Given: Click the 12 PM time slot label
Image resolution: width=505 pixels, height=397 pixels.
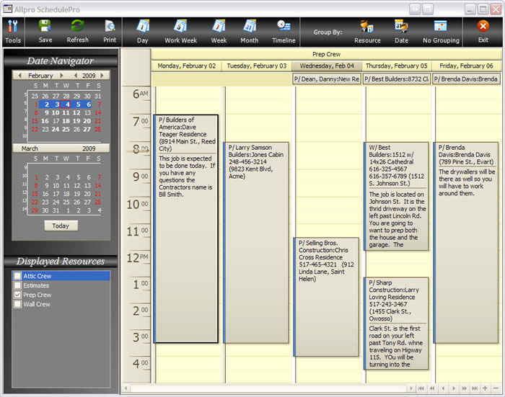Looking at the screenshot, I should tap(138, 258).
